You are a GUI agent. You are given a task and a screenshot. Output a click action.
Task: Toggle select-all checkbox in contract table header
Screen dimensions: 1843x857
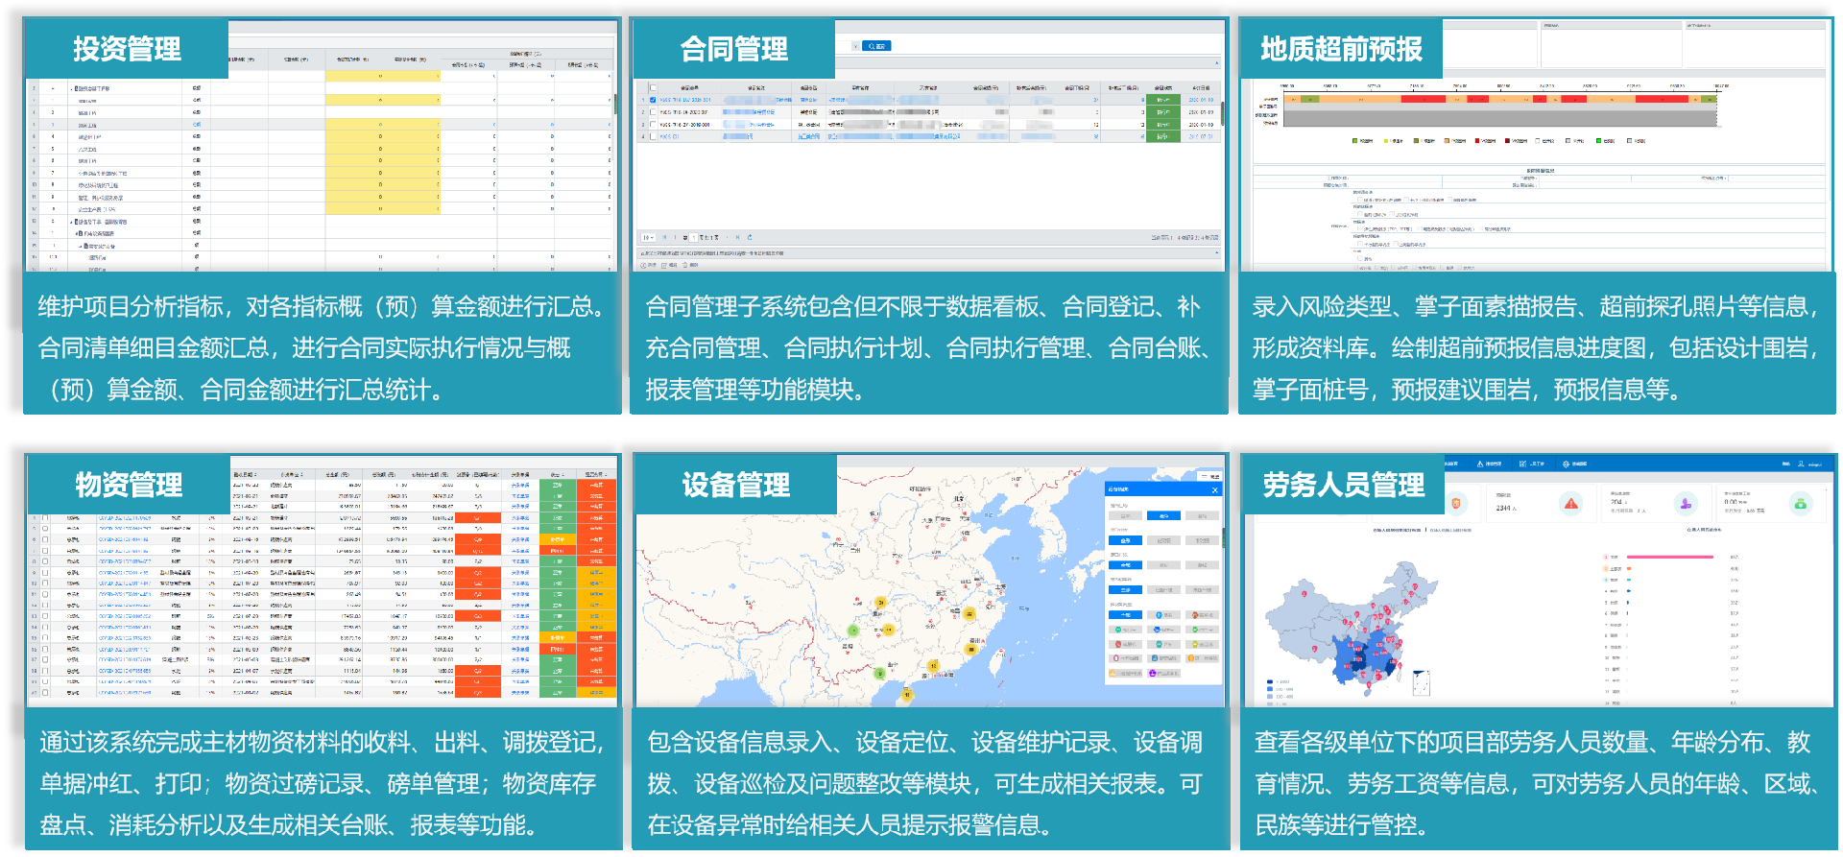pos(654,87)
